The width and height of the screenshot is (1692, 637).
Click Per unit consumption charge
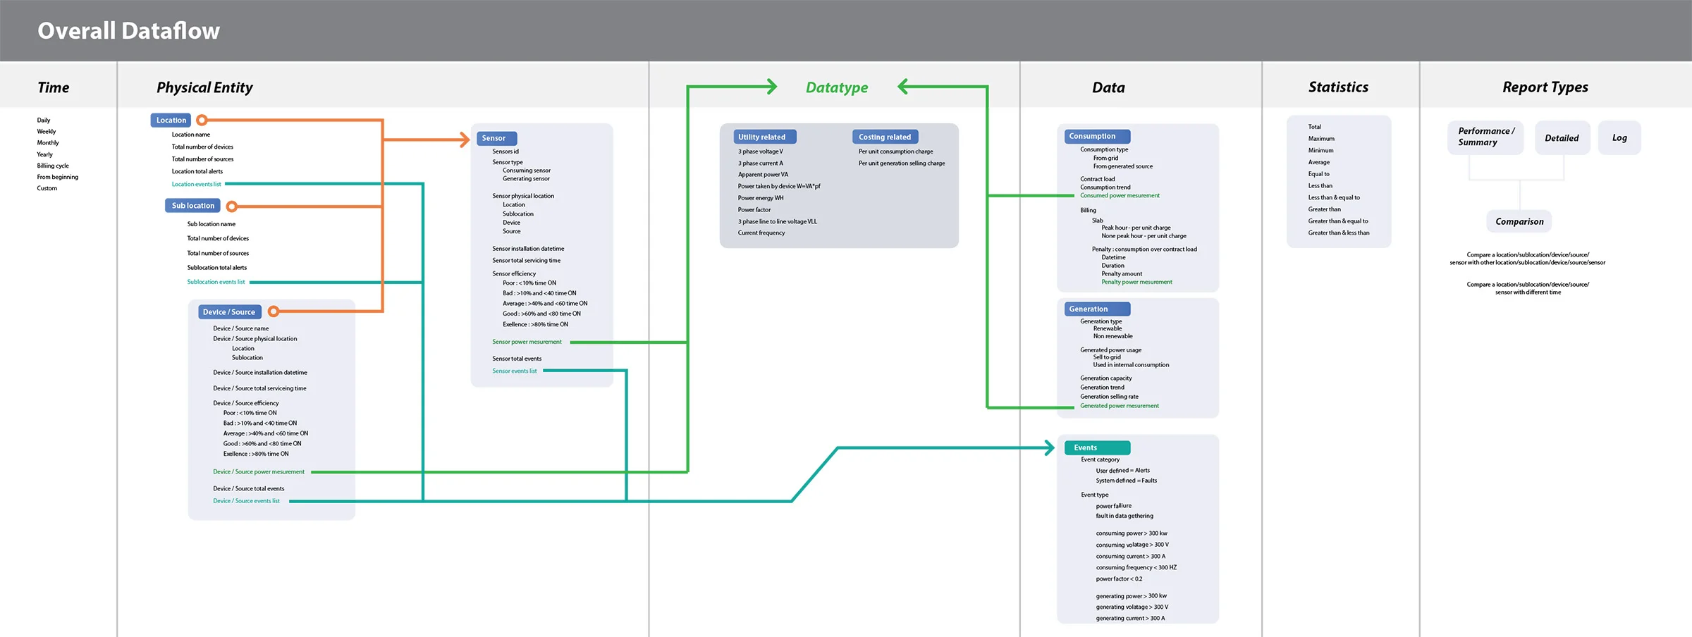896,151
